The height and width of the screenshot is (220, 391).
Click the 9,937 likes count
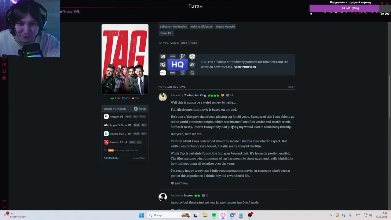(181, 183)
